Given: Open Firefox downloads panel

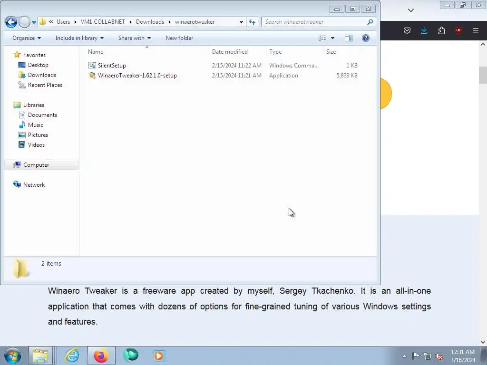Looking at the screenshot, I should click(x=424, y=30).
